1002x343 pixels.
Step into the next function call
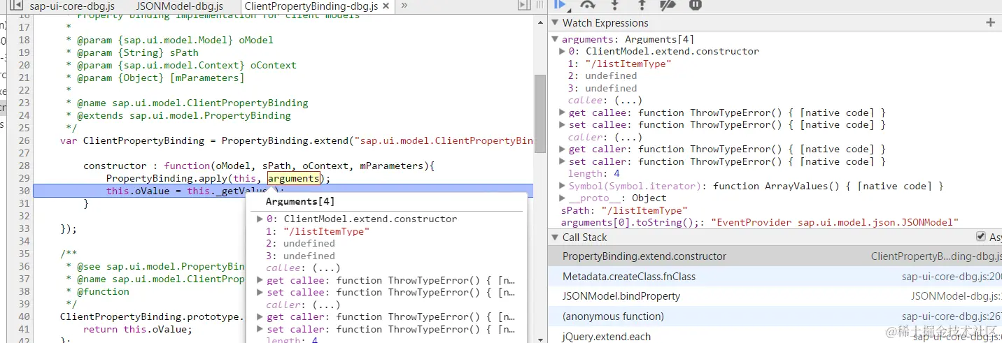(615, 4)
